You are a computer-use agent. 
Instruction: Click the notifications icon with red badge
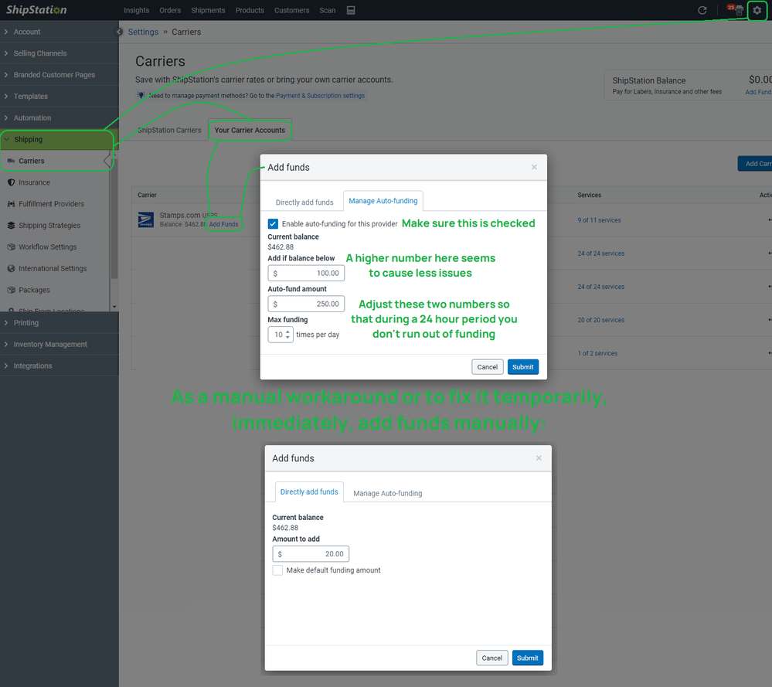click(x=738, y=11)
